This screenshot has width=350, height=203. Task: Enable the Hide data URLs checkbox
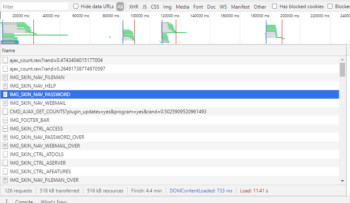(76, 7)
